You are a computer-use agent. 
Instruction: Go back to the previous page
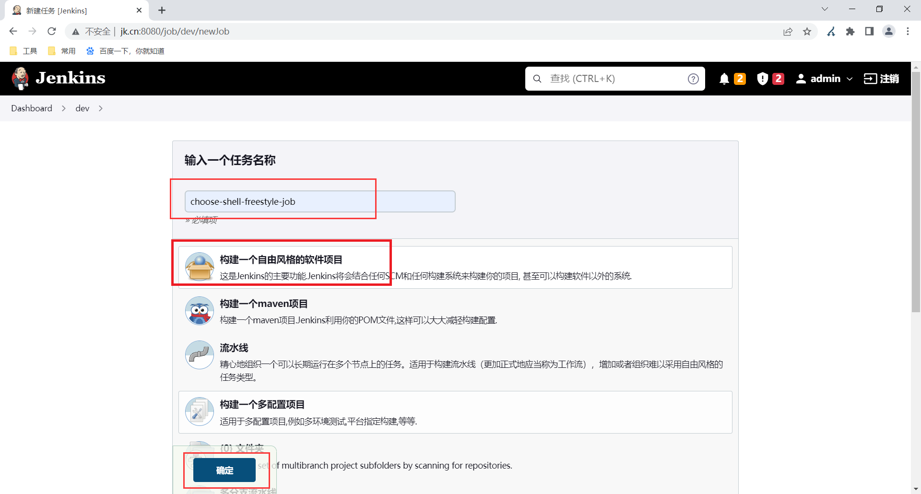(13, 31)
